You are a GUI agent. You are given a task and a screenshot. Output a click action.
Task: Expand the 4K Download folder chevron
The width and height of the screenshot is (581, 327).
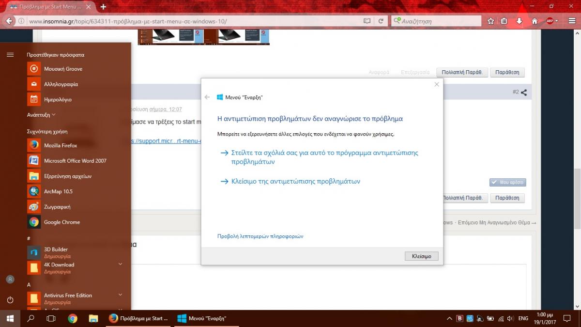click(121, 264)
